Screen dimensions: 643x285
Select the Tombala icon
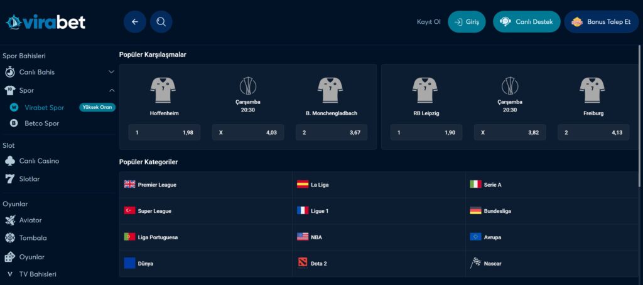[10, 238]
